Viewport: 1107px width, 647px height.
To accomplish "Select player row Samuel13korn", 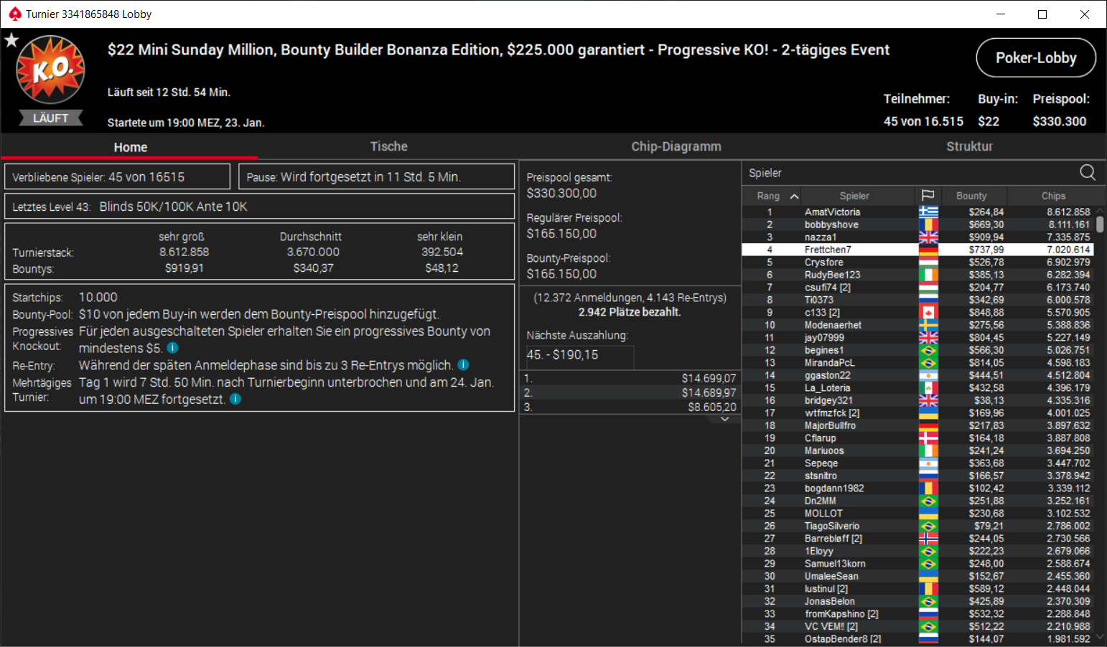I will (917, 563).
